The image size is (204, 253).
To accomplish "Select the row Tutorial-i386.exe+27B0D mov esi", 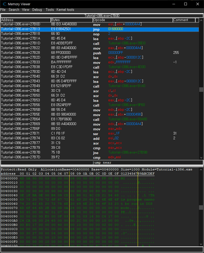I will tap(100, 24).
